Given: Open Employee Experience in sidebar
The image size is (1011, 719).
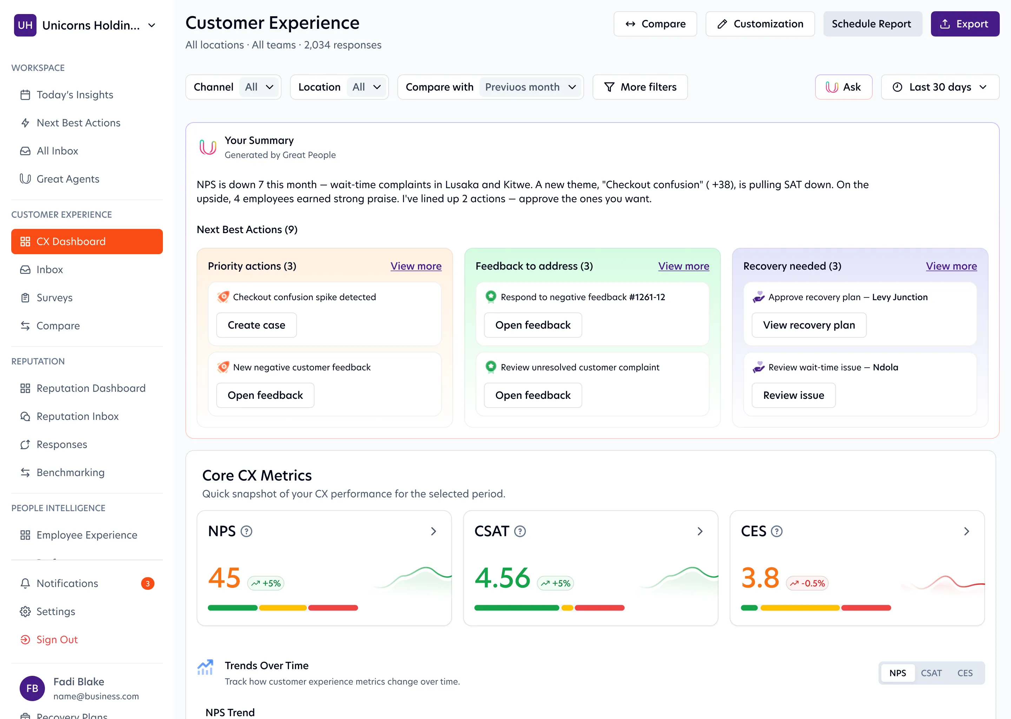Looking at the screenshot, I should [87, 535].
